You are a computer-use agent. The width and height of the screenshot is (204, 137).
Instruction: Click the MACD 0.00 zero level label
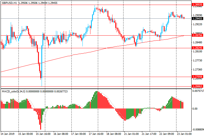click(x=195, y=109)
